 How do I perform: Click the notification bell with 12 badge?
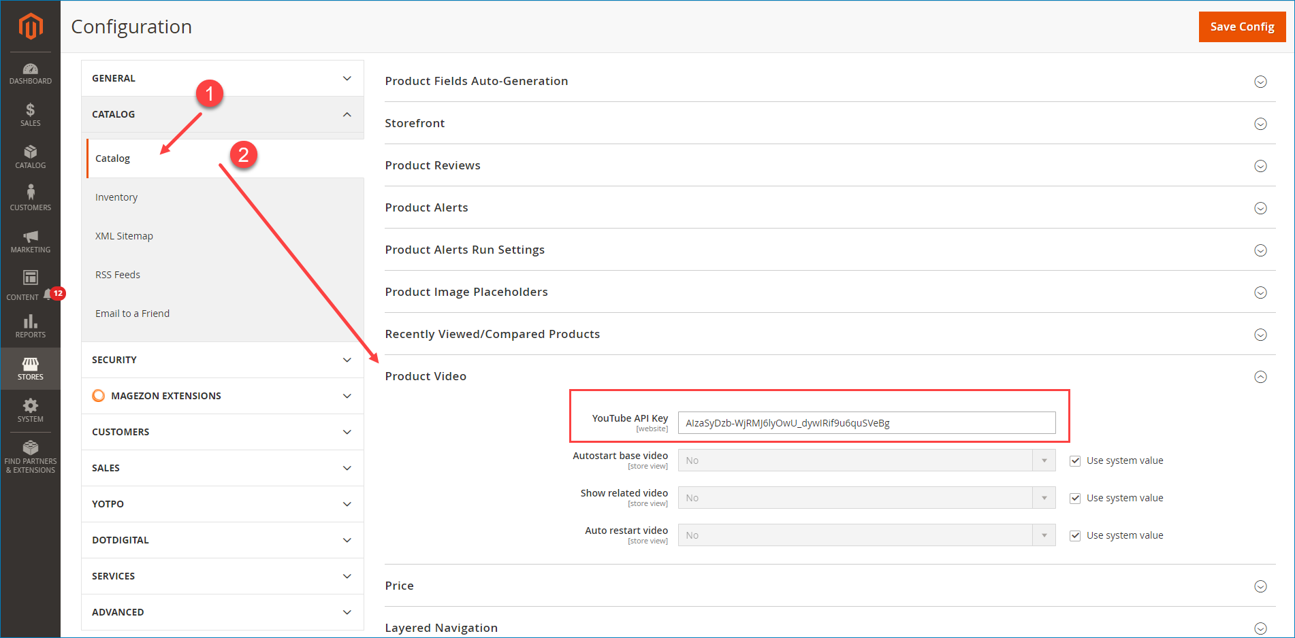tap(49, 295)
